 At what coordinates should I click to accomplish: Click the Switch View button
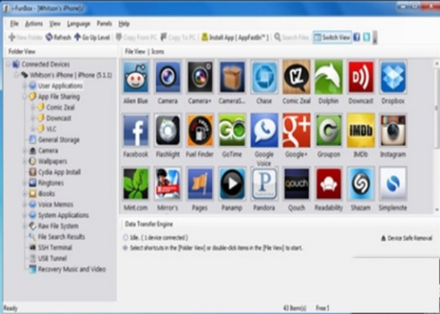tap(332, 37)
